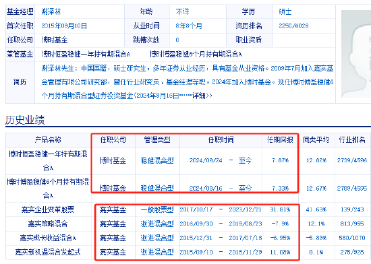371x264 pixels.
Task: Click the 管理类型 column header
Action: click(x=157, y=140)
